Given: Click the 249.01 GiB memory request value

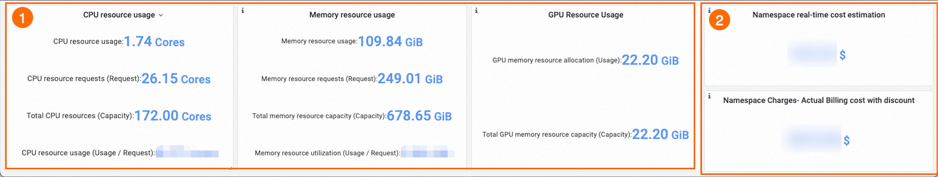Looking at the screenshot, I should [x=410, y=79].
